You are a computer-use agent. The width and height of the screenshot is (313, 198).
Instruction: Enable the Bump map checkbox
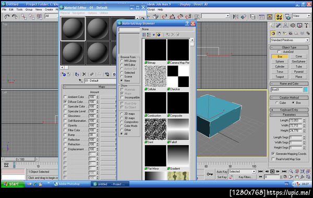pos(65,135)
